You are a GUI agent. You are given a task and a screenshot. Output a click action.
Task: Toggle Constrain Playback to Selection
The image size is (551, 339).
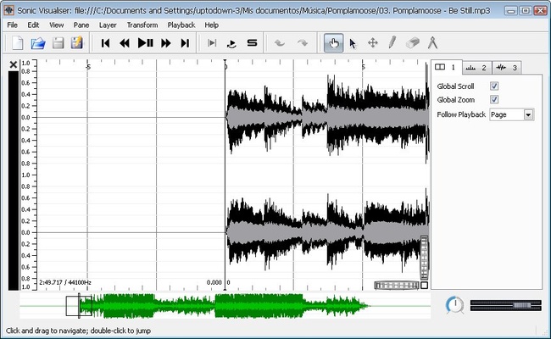pos(212,43)
